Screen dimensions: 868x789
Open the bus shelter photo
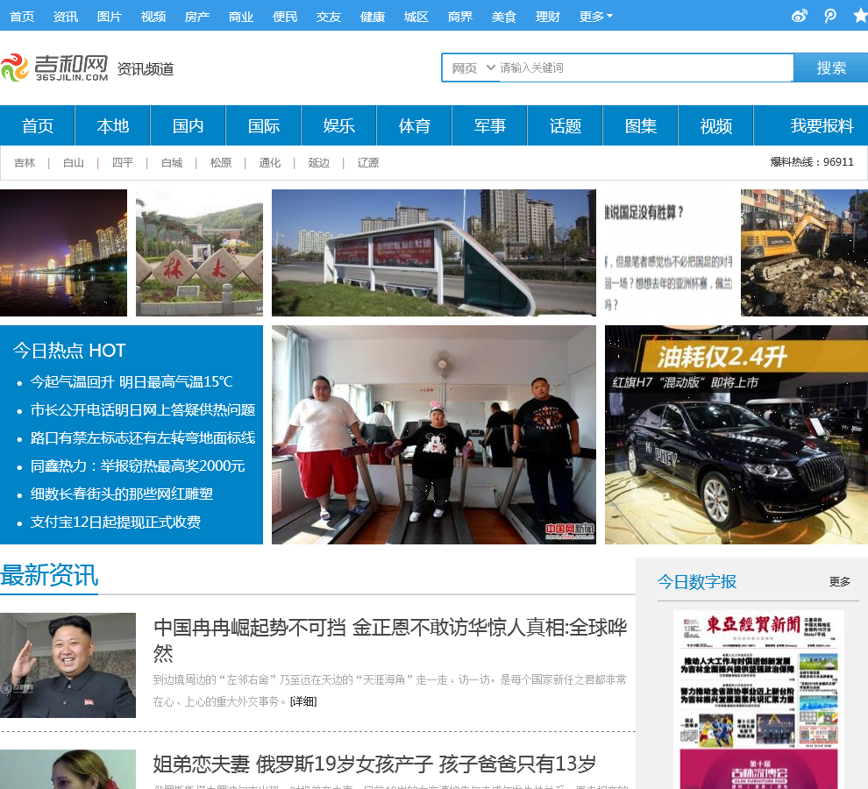(x=433, y=252)
